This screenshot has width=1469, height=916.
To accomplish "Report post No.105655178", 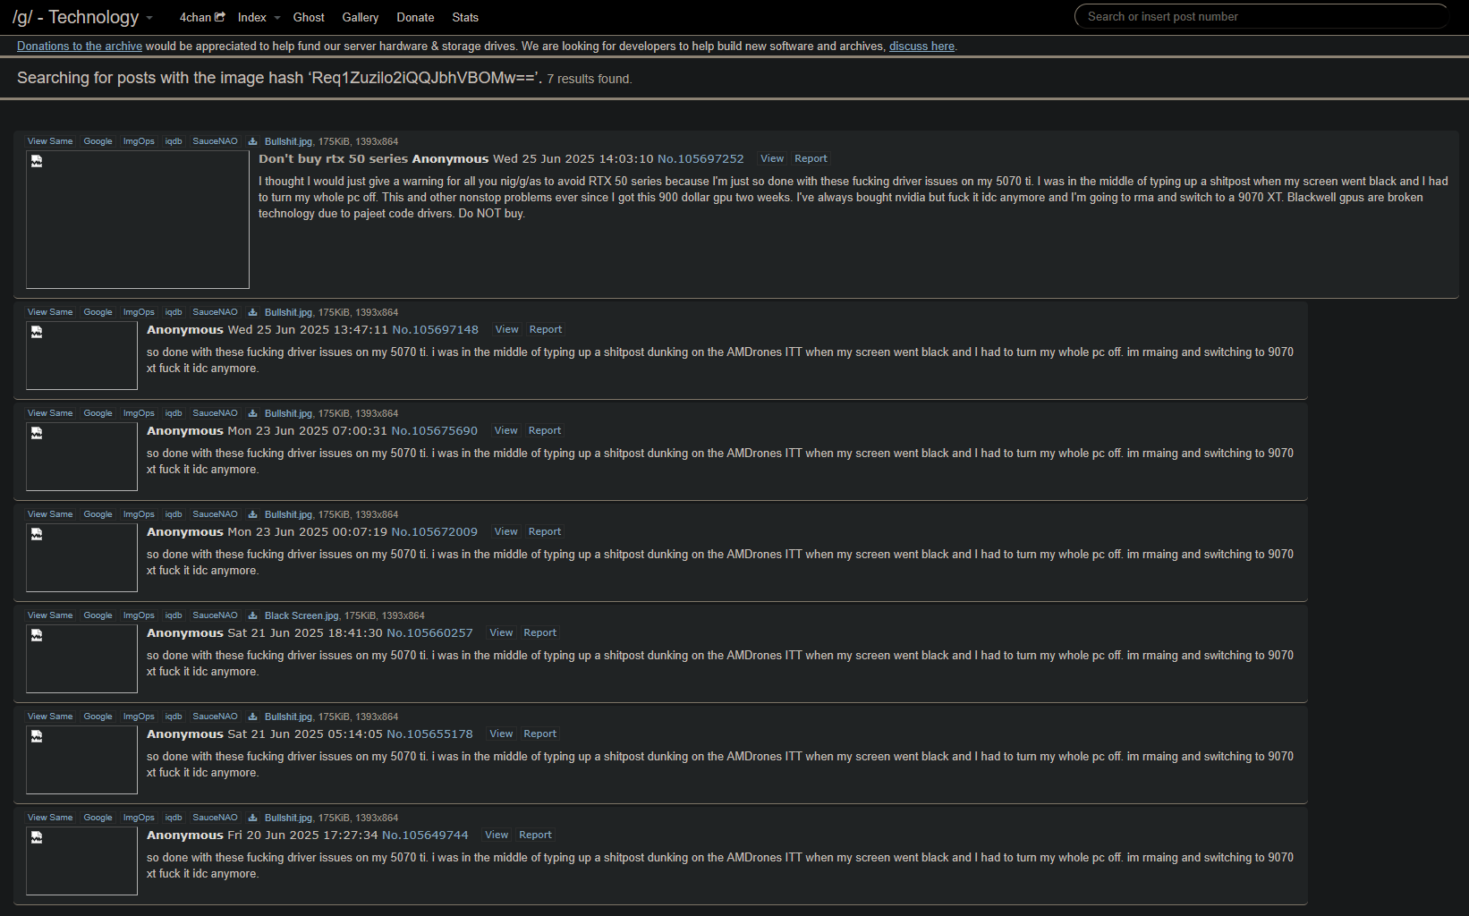I will click(x=540, y=734).
